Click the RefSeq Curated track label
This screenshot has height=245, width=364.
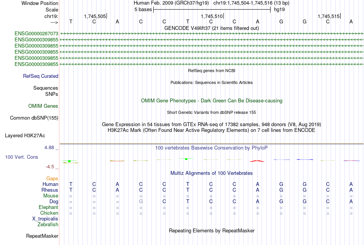pyautogui.click(x=41, y=76)
